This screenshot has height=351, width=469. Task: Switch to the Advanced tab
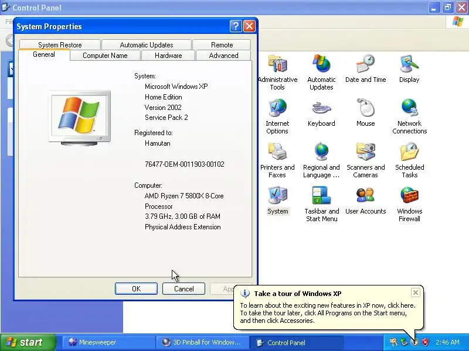pyautogui.click(x=224, y=56)
